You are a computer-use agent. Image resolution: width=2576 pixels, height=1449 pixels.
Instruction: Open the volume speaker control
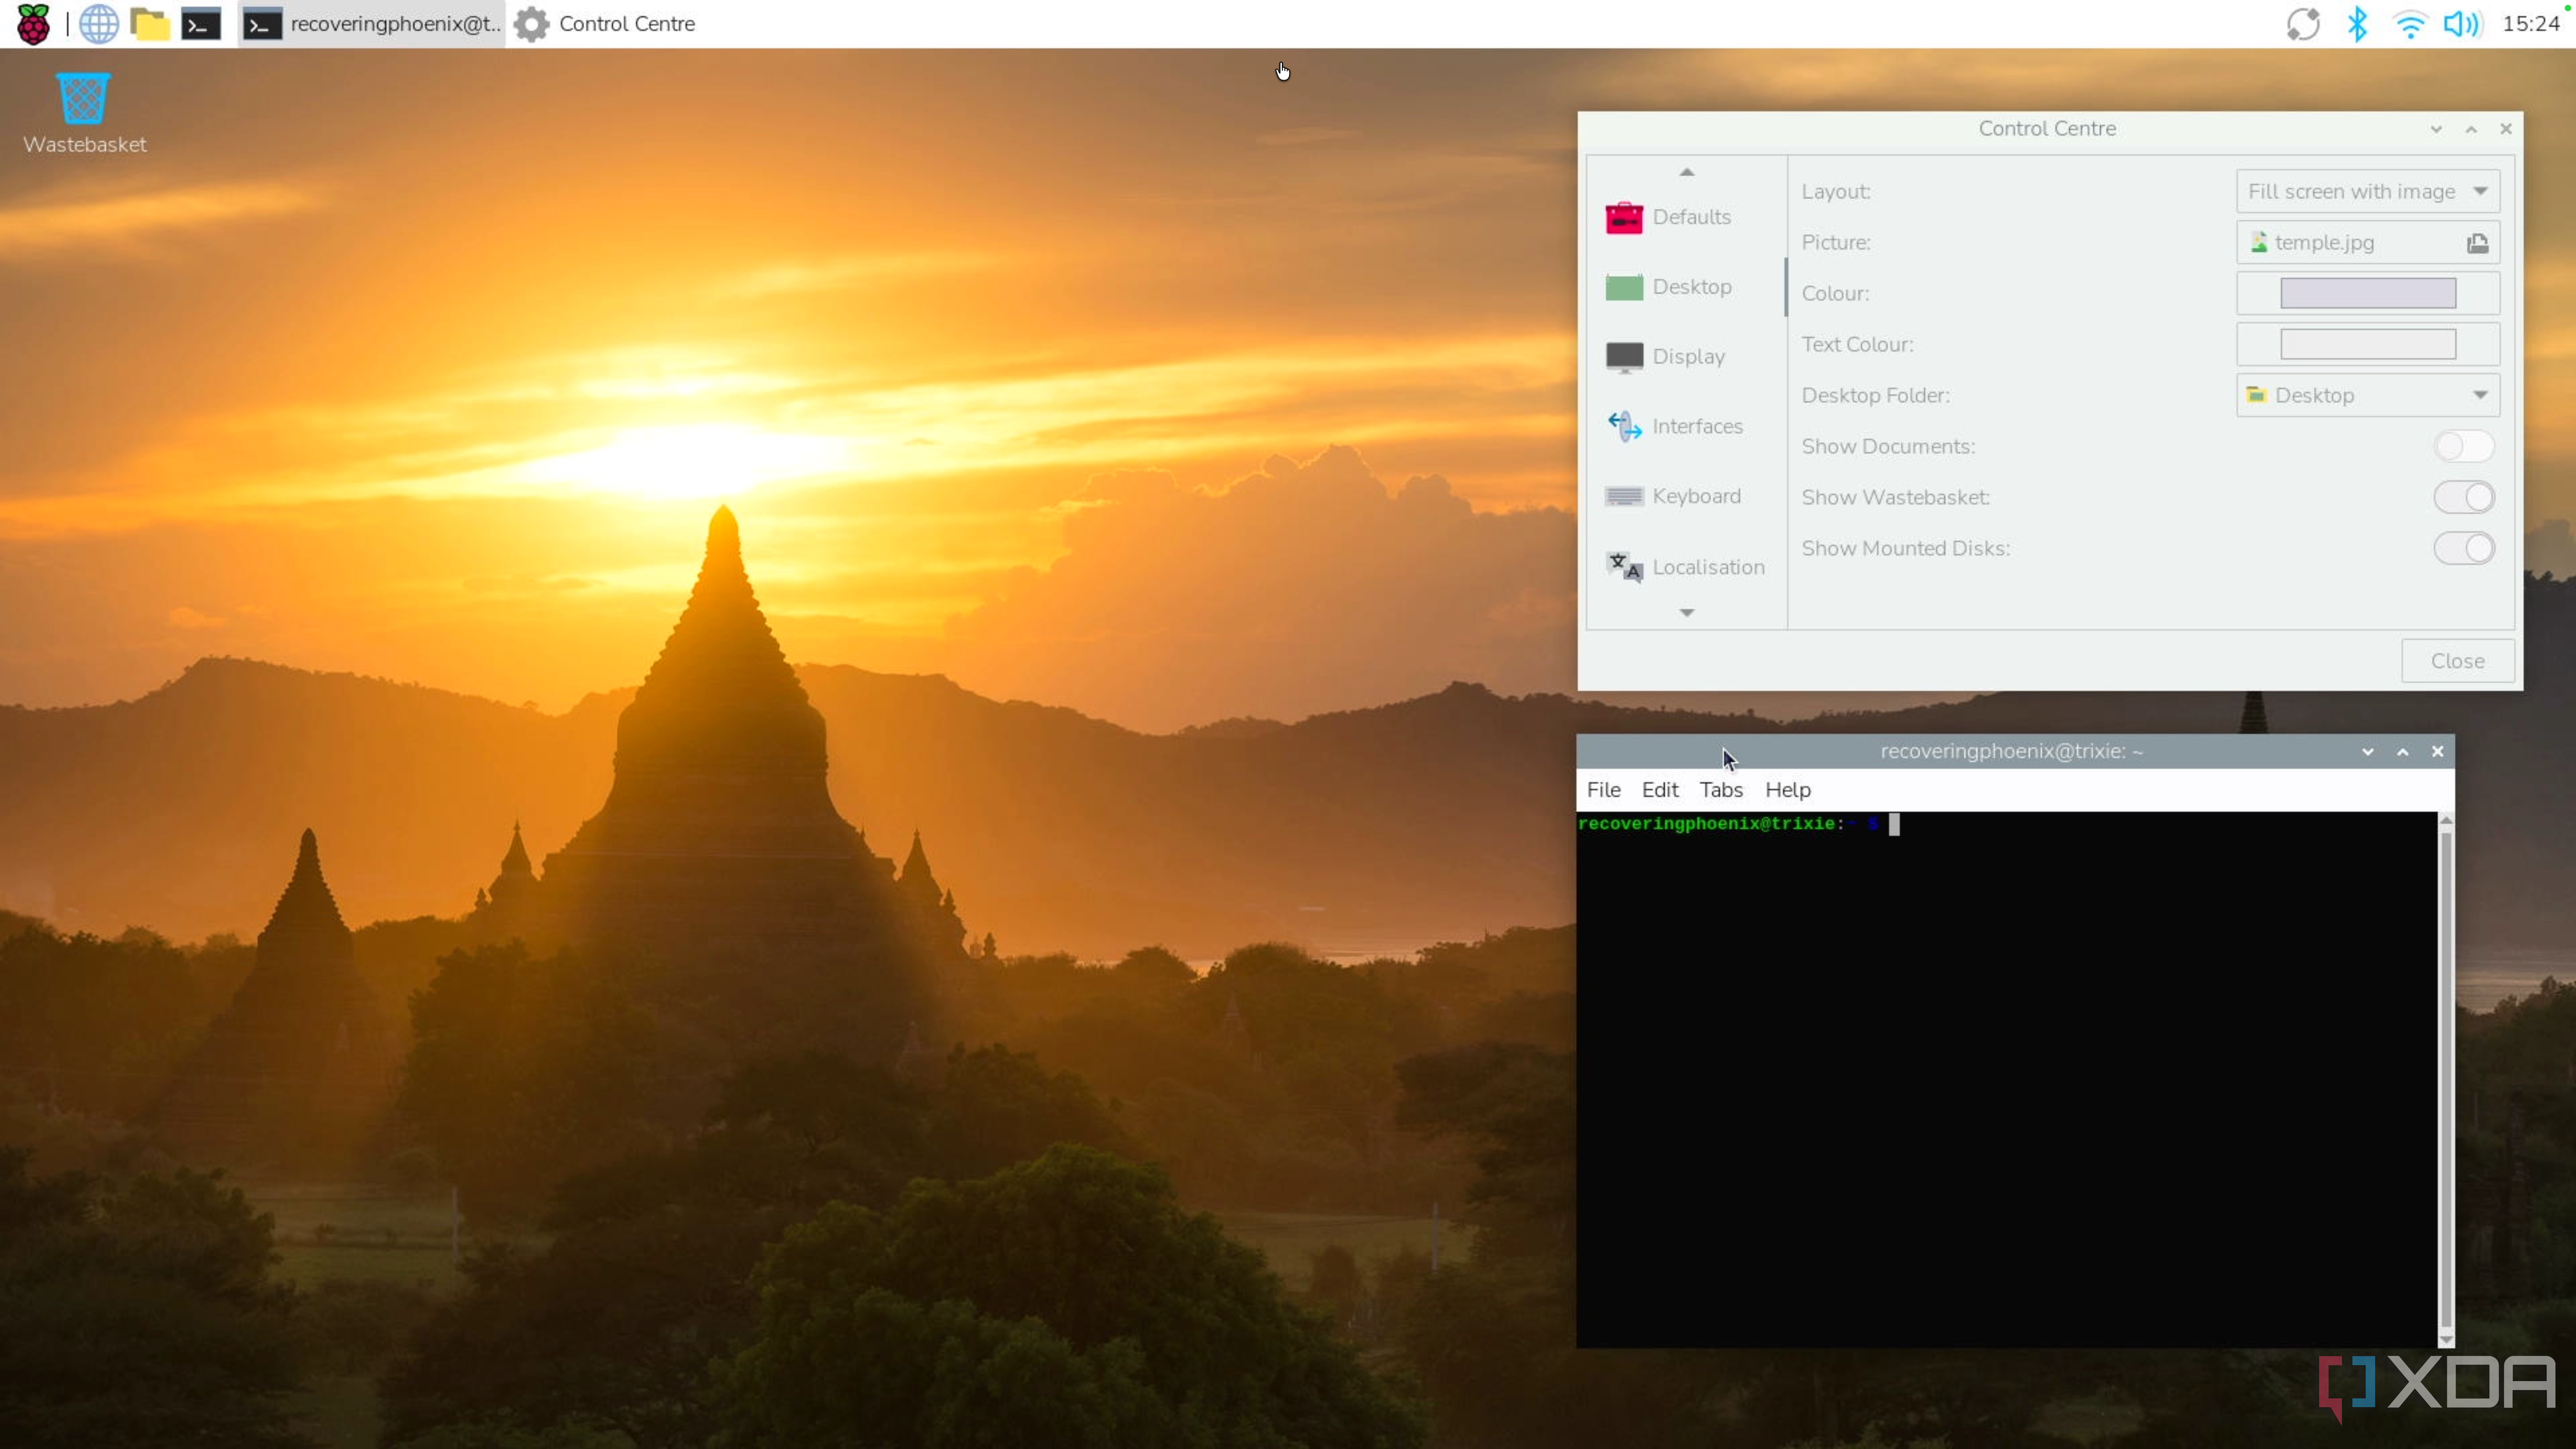(x=2461, y=24)
